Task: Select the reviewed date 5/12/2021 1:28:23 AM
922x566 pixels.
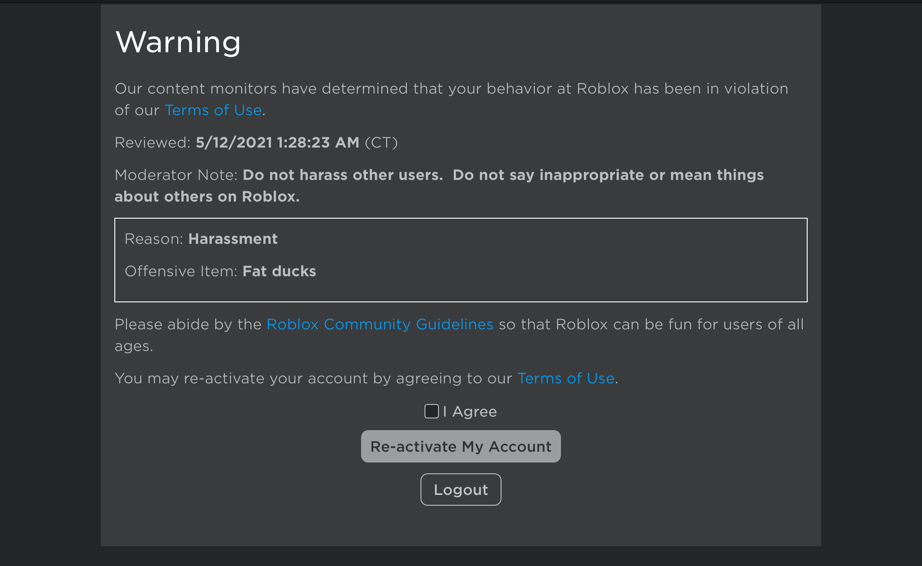Action: (277, 143)
